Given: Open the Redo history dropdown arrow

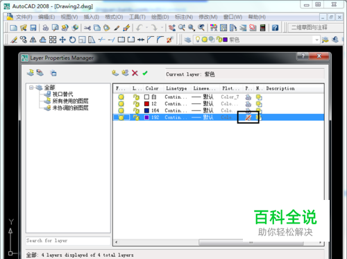Looking at the screenshot, I should tap(162, 28).
